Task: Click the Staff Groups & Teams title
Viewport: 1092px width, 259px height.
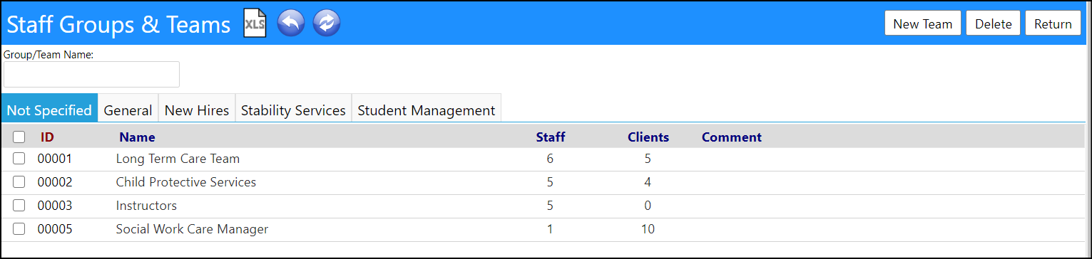Action: 118,24
